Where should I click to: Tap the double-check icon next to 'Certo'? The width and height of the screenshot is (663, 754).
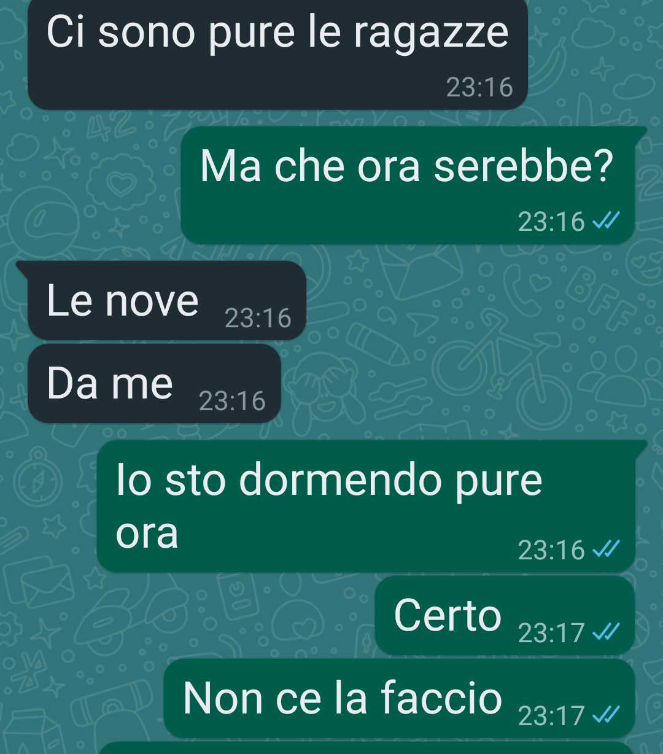(x=606, y=632)
